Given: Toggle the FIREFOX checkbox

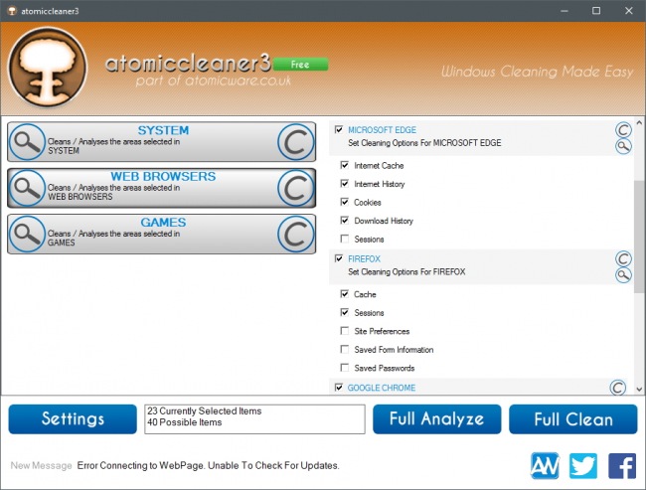Looking at the screenshot, I should [x=339, y=258].
